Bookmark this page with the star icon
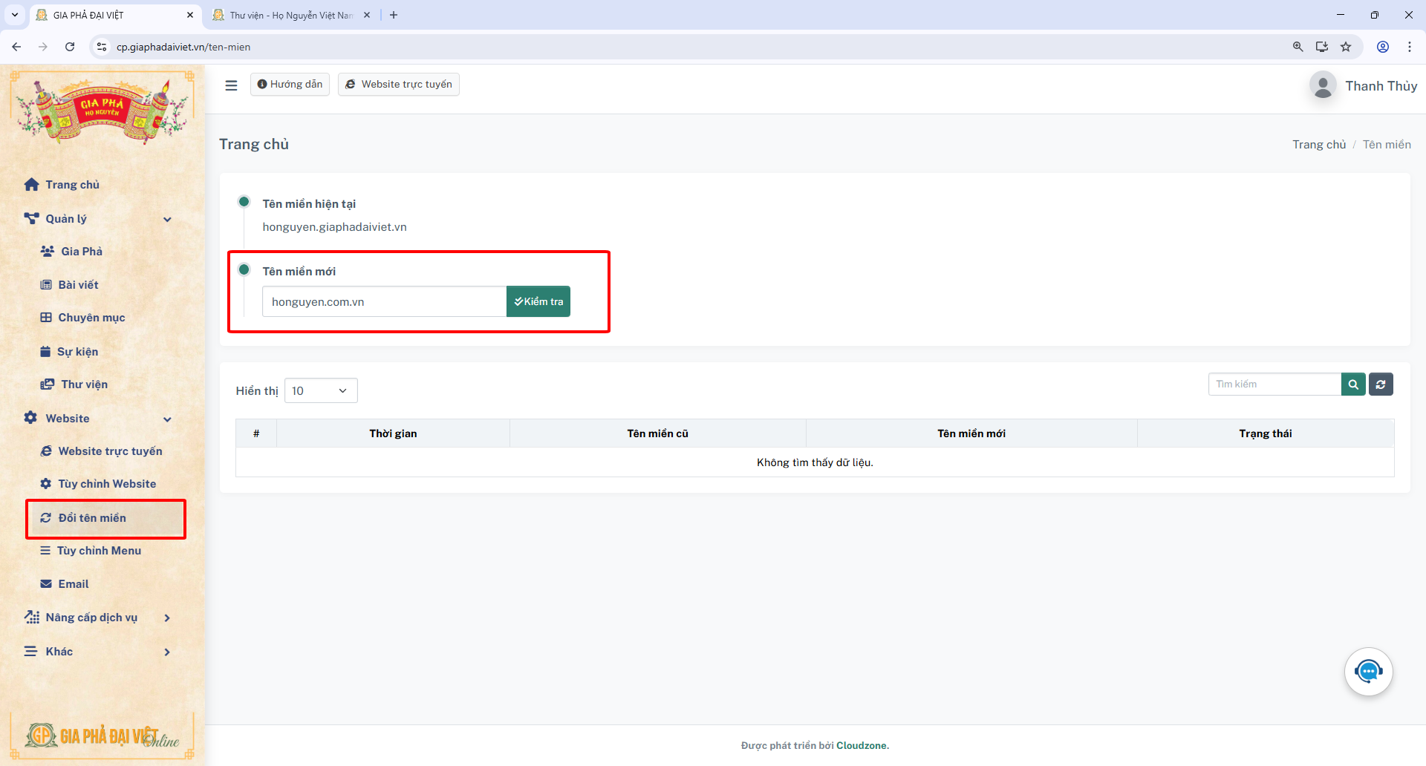Screen dimensions: 1426x766 click(1346, 47)
